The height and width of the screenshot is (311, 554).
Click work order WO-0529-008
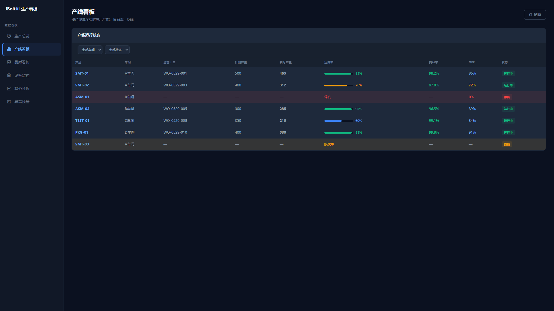pyautogui.click(x=175, y=121)
